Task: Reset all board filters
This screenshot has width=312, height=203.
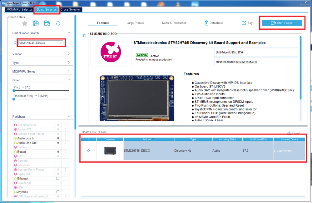Action: (58, 23)
